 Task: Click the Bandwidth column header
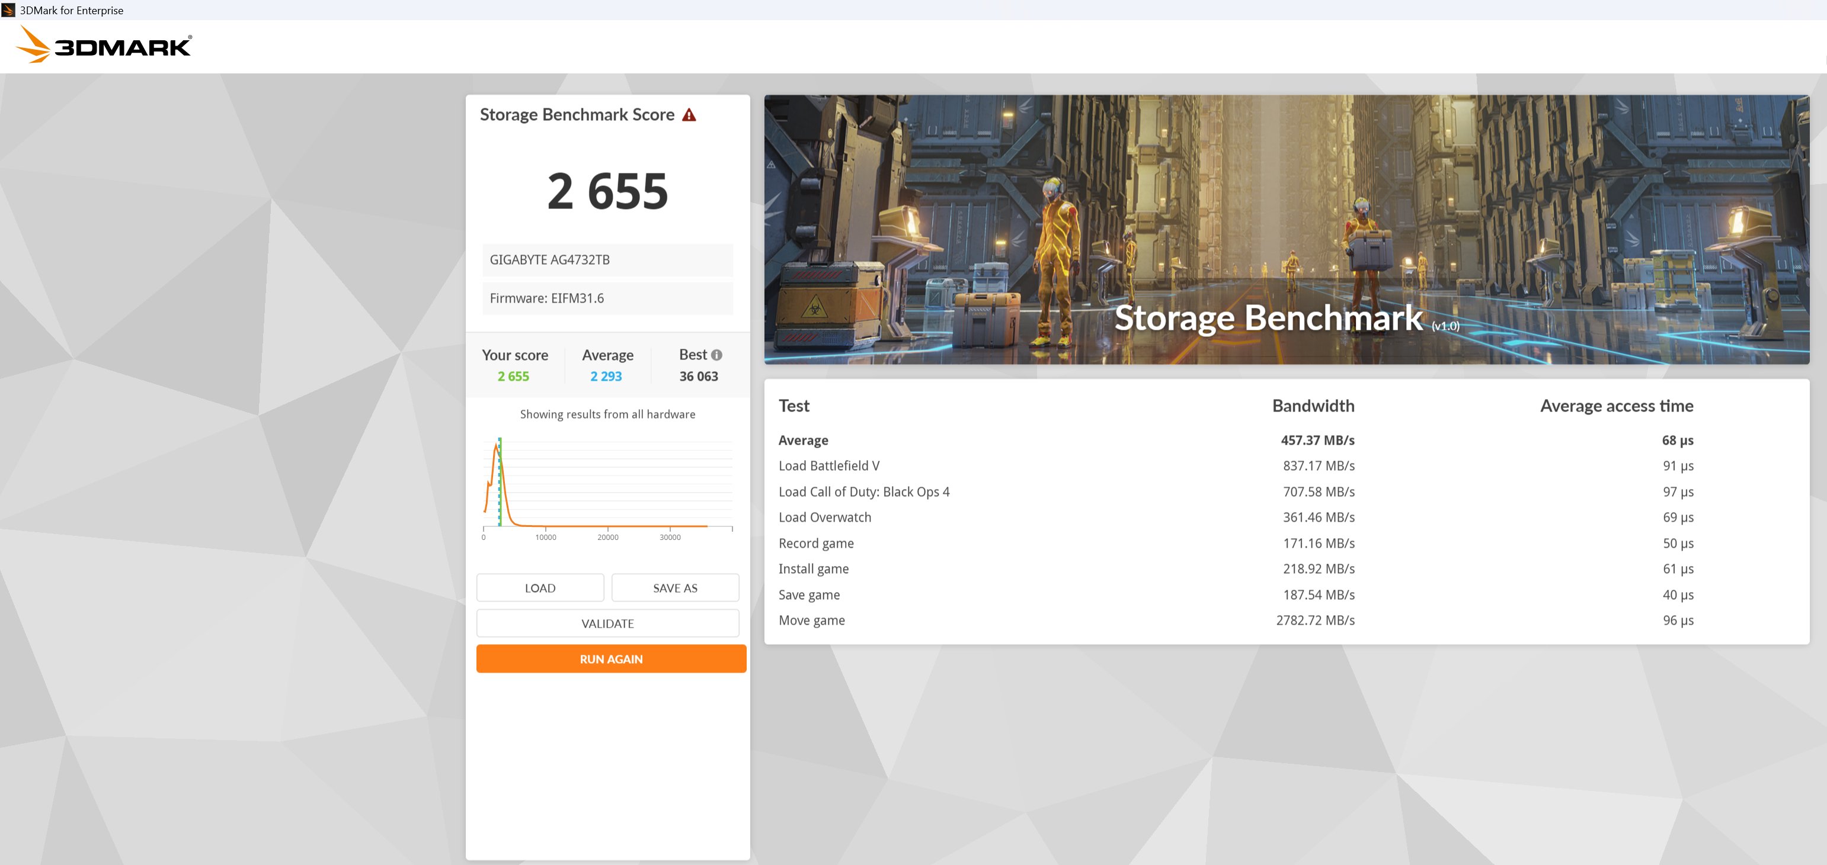[x=1313, y=406]
